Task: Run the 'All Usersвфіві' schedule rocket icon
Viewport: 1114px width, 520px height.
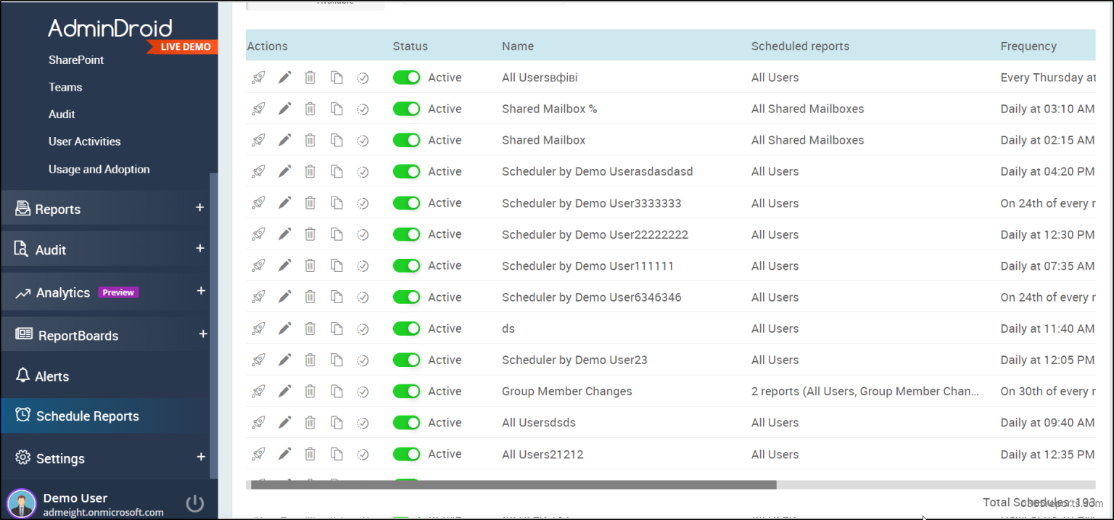Action: point(258,78)
